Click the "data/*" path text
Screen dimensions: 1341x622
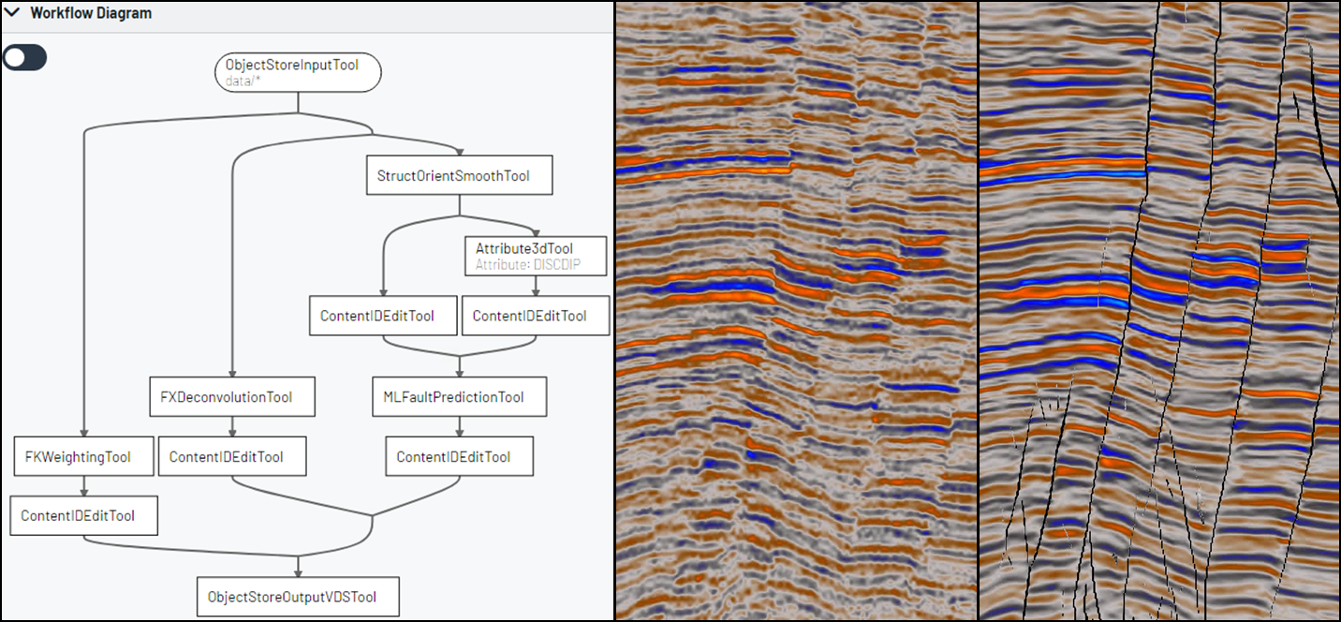click(x=243, y=81)
